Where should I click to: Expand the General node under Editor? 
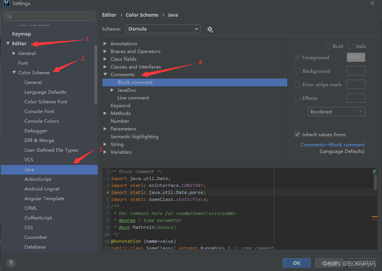tap(14, 53)
